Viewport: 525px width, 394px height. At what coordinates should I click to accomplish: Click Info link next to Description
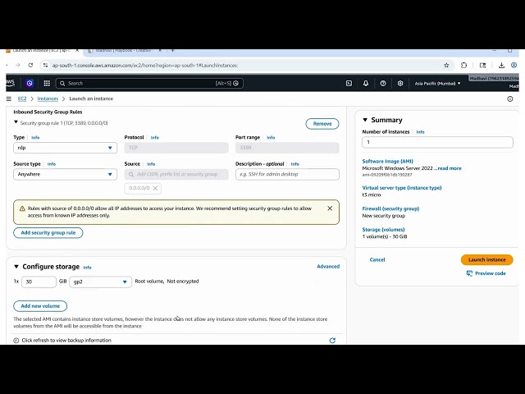(294, 164)
